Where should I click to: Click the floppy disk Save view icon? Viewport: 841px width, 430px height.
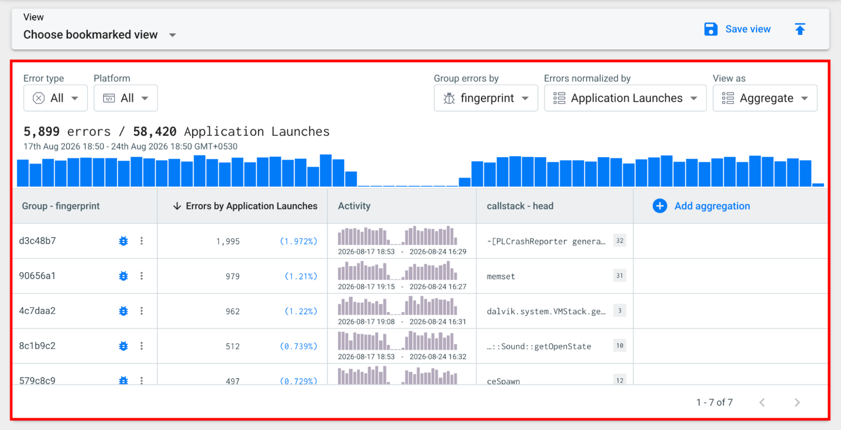tap(711, 29)
